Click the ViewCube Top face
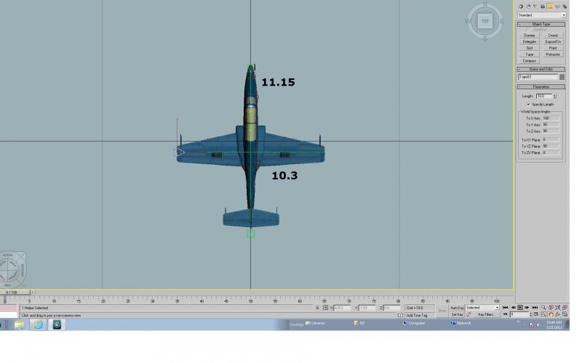582x363 pixels. (x=485, y=21)
